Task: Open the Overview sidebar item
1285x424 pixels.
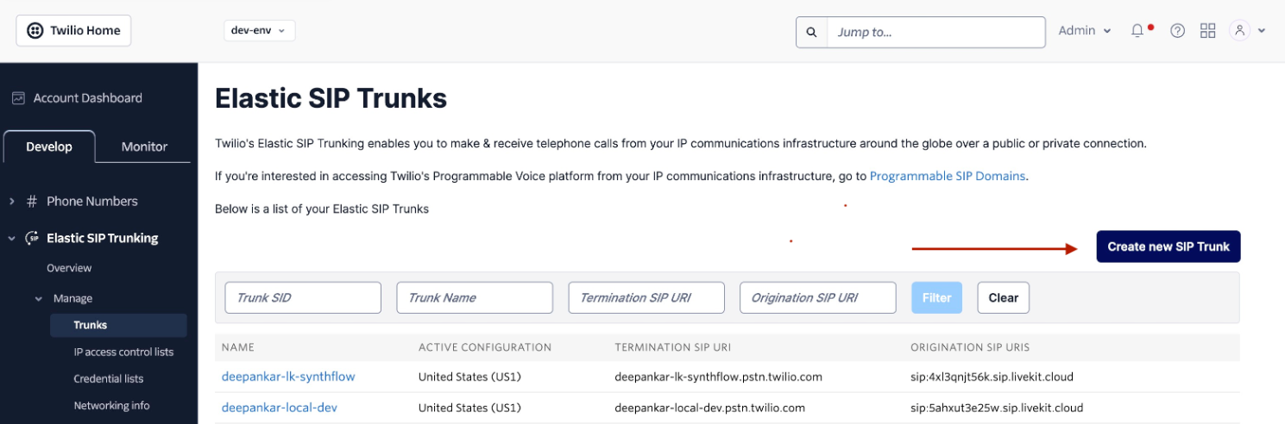Action: tap(69, 268)
